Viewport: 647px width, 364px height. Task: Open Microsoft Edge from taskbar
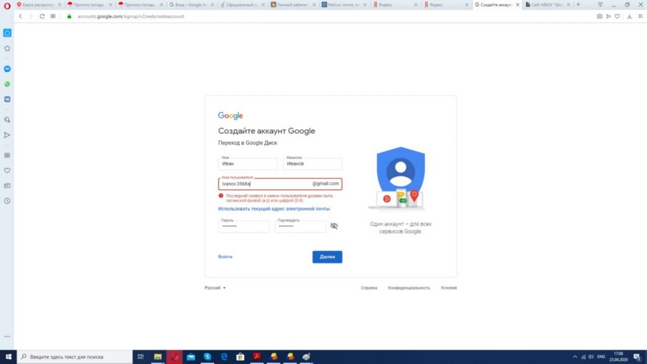(224, 357)
